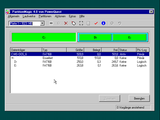Open partition info via blue i icon
This screenshot has height=120, width=160.
[103, 23]
